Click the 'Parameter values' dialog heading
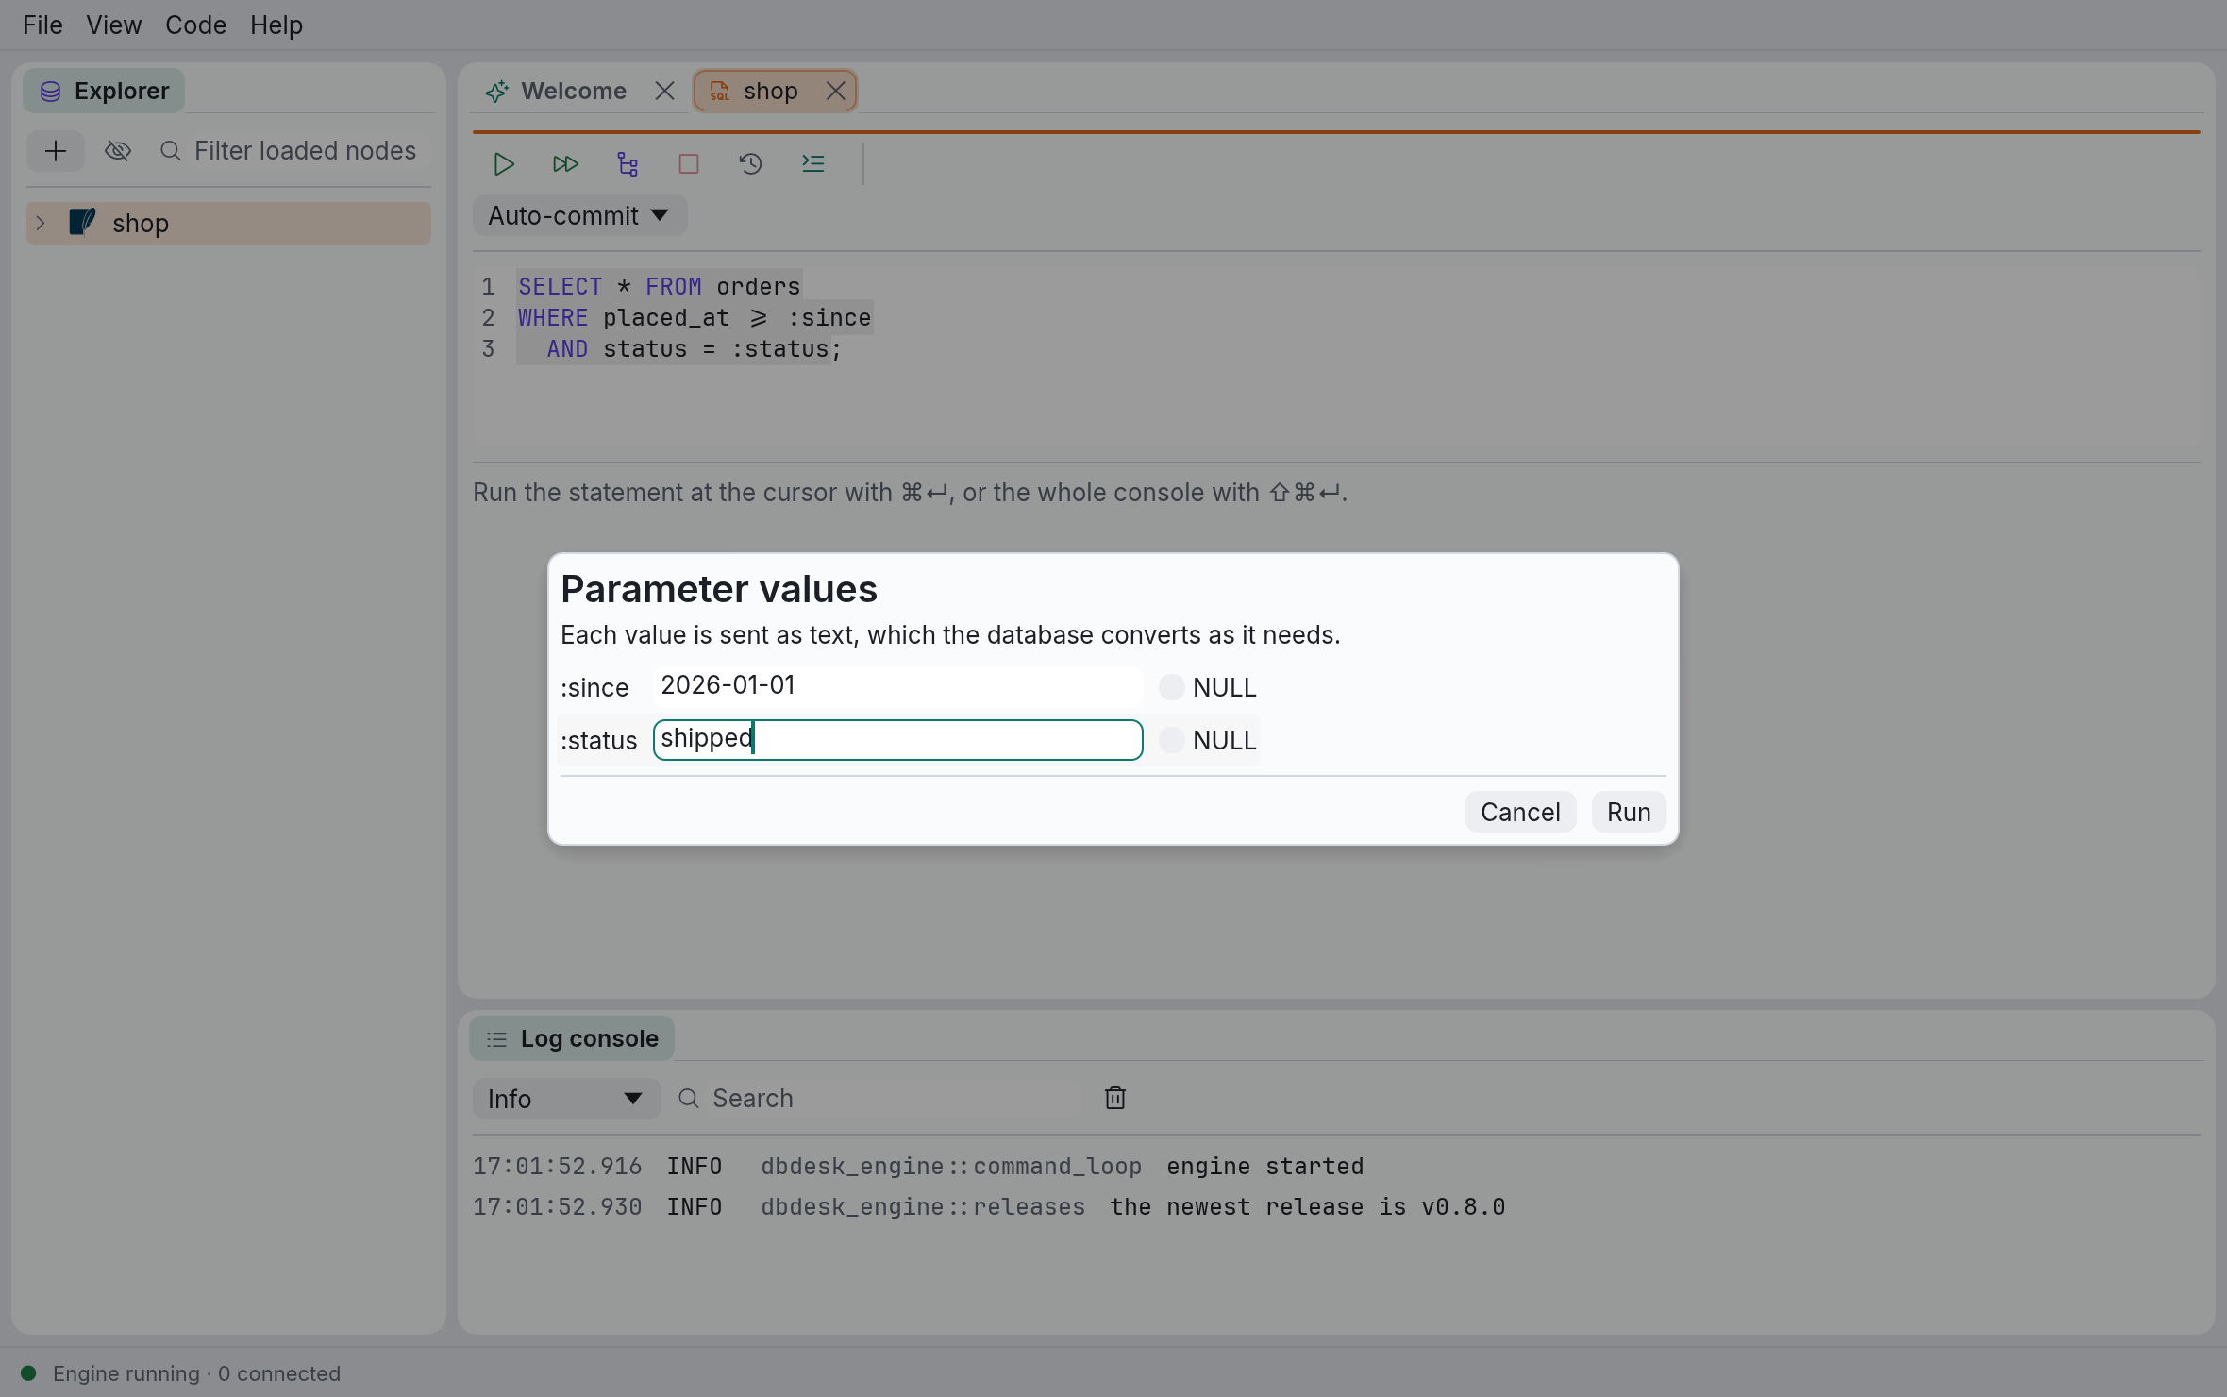The width and height of the screenshot is (2227, 1397). click(719, 589)
